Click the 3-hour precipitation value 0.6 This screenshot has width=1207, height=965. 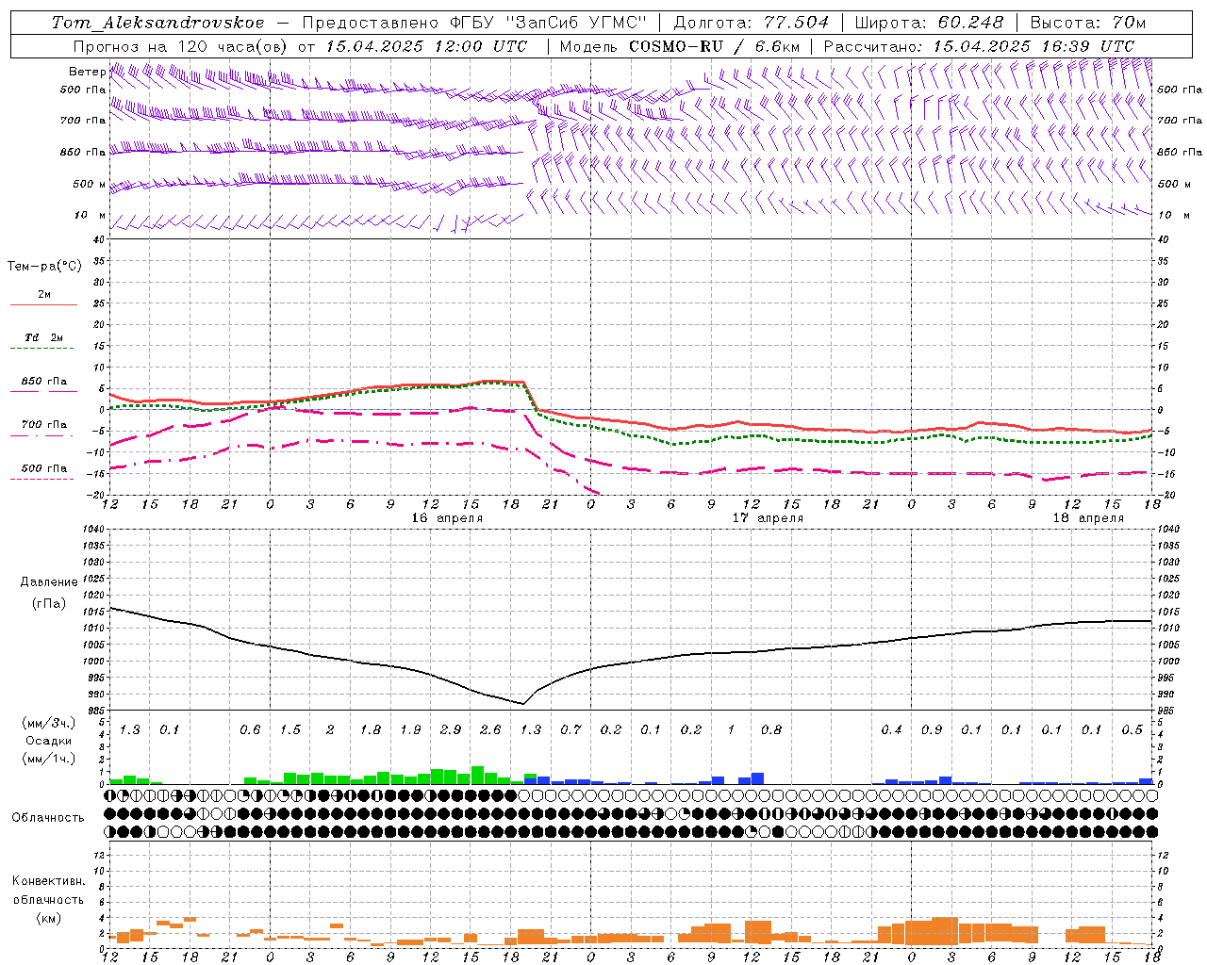coord(250,729)
